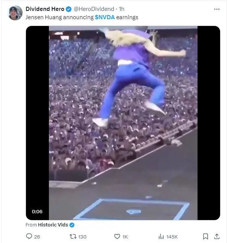The image size is (228, 243).
Task: Click verified badge beside Dividend Hero
Action: click(68, 9)
